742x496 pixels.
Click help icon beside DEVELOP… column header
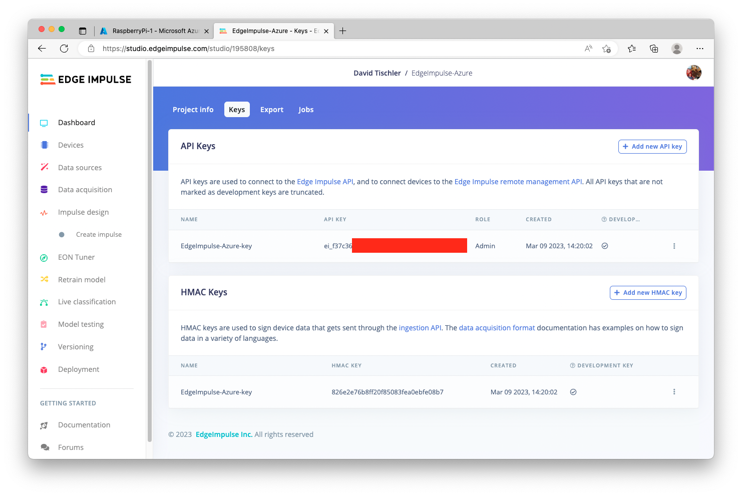pyautogui.click(x=604, y=219)
